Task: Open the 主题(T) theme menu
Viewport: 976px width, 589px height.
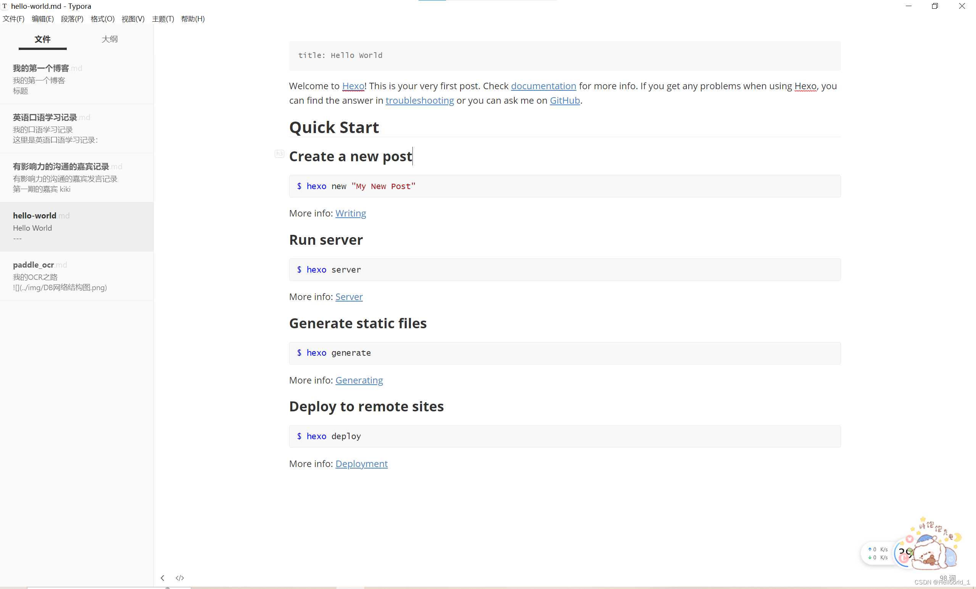Action: click(x=163, y=19)
